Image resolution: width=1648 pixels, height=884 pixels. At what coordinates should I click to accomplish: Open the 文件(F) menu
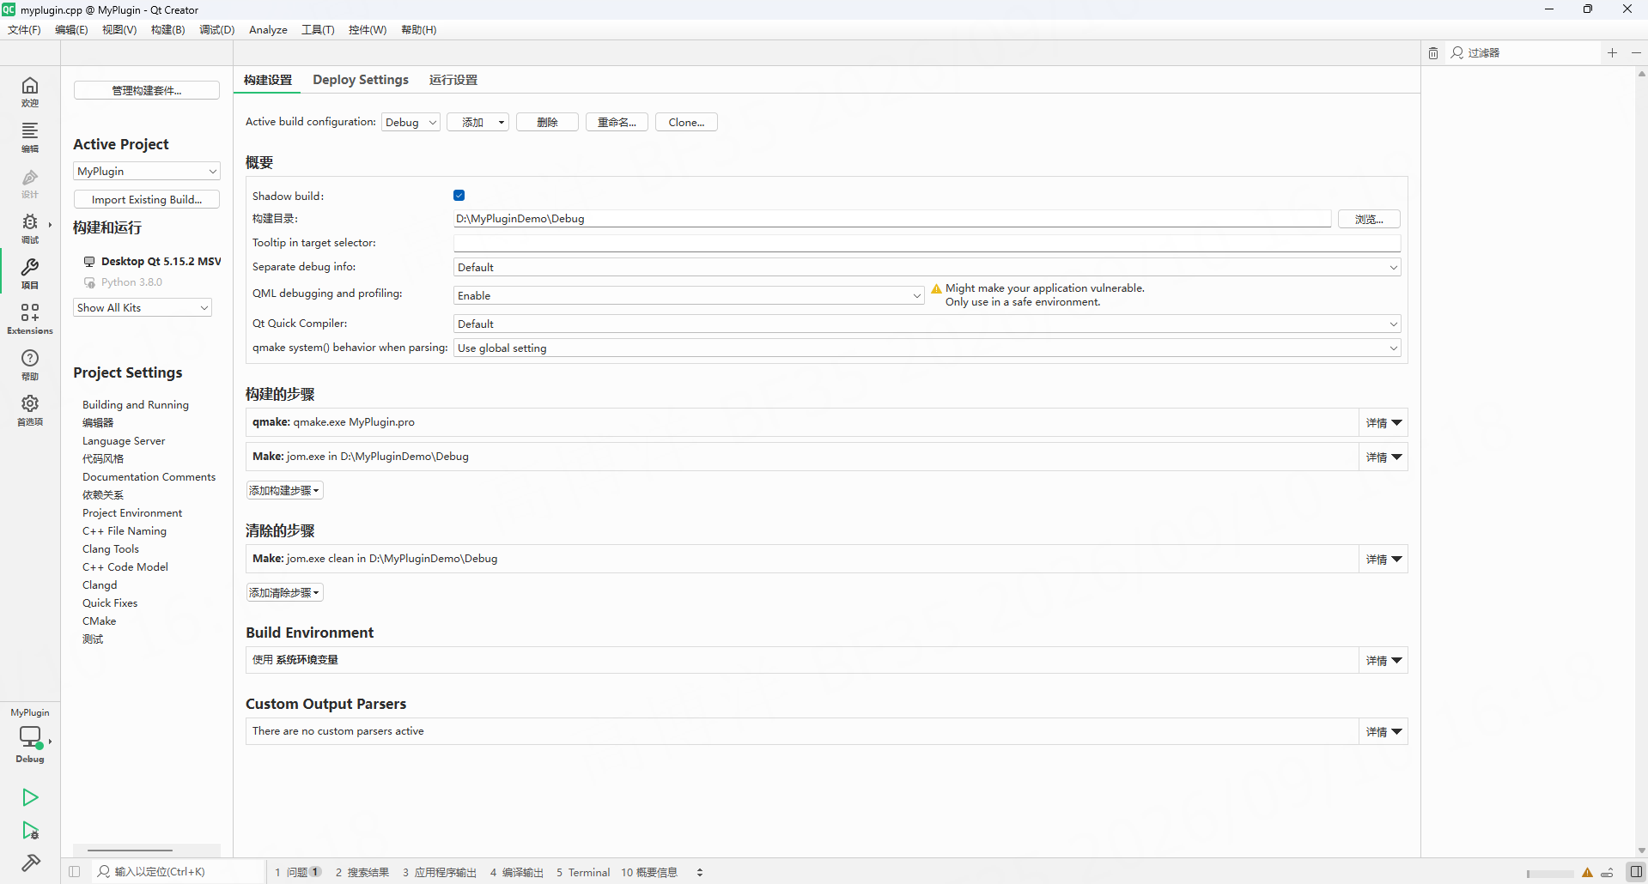24,30
